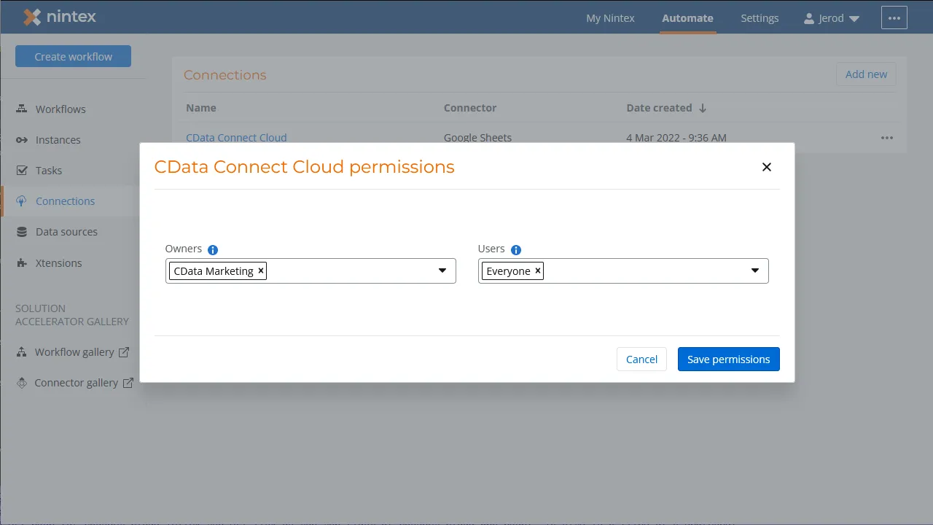Switch to the Automate tab
This screenshot has height=525, width=933.
coord(687,17)
